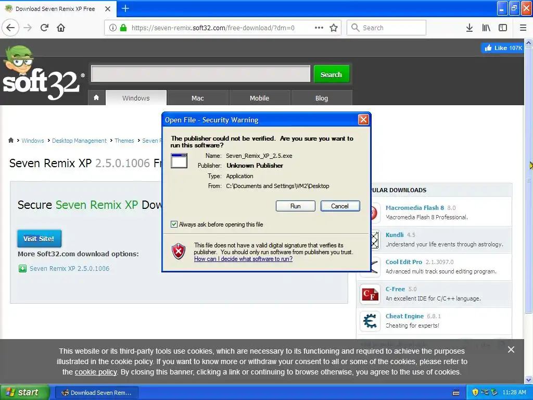Click the Windows start button
This screenshot has height=400, width=533.
tap(24, 392)
